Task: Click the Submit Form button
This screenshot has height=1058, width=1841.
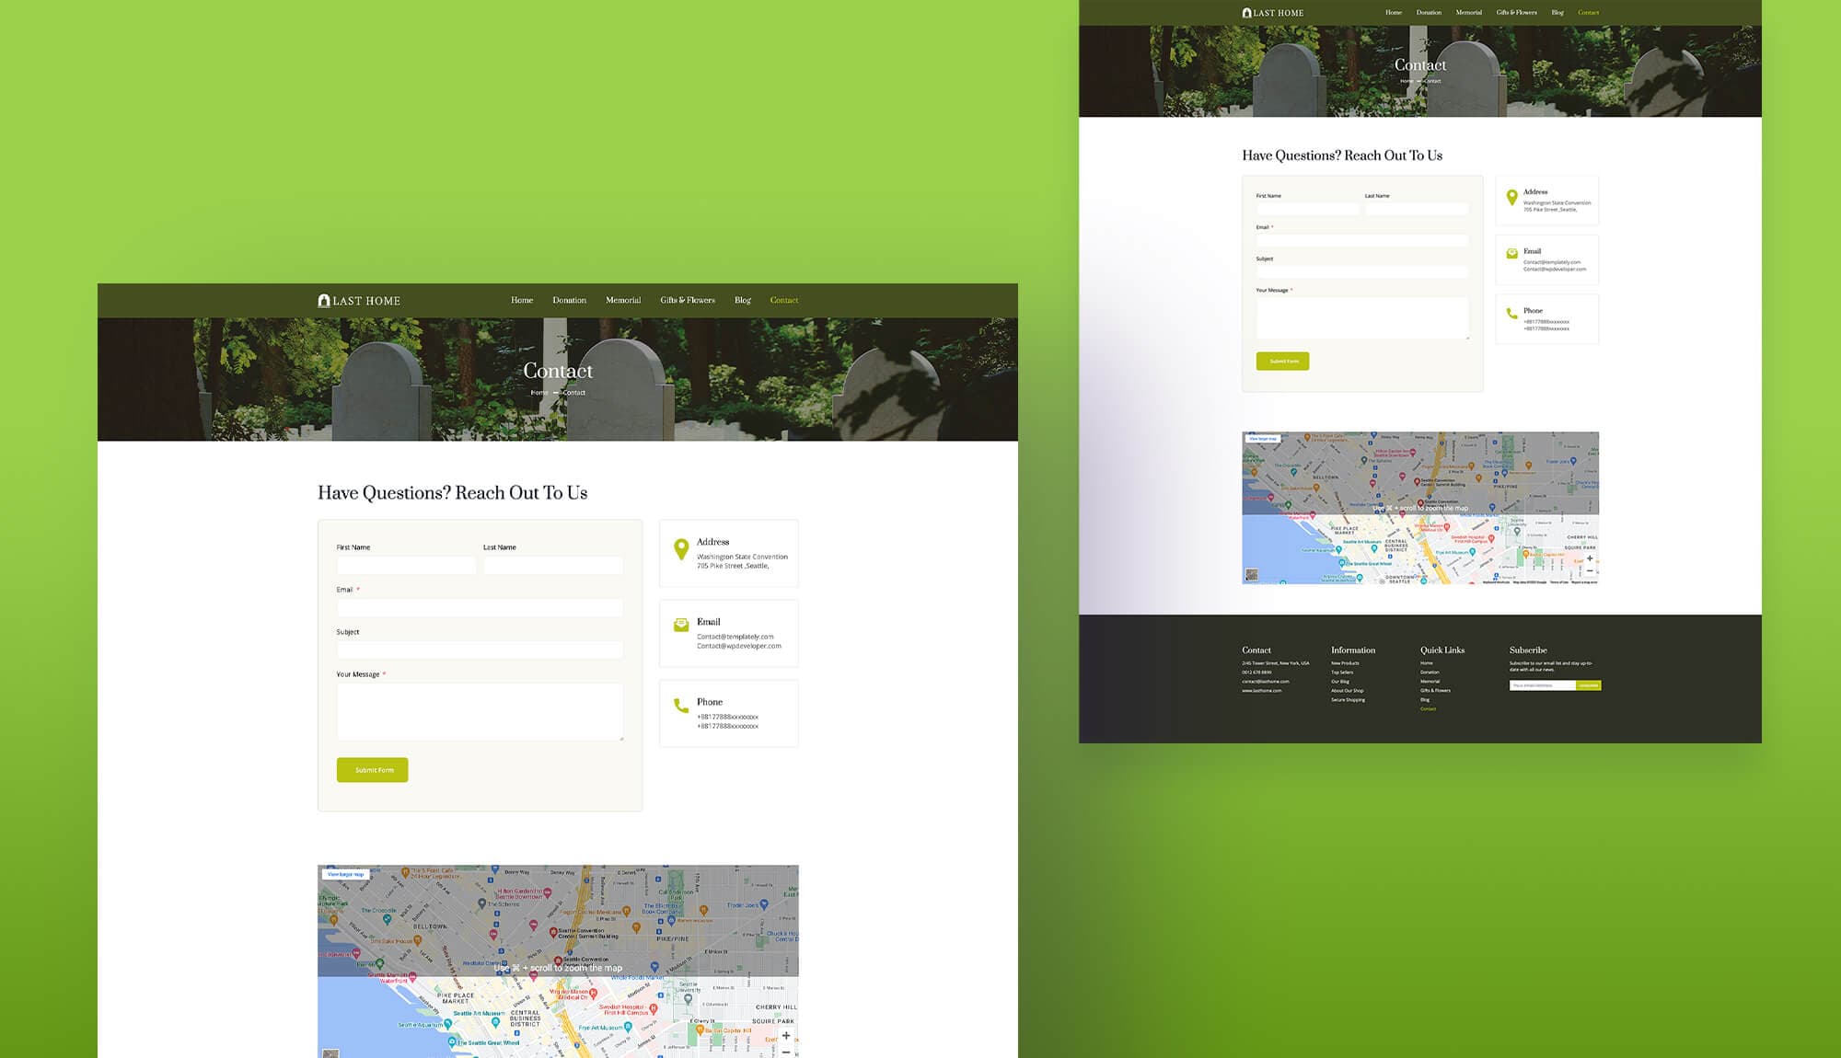Action: pos(372,770)
